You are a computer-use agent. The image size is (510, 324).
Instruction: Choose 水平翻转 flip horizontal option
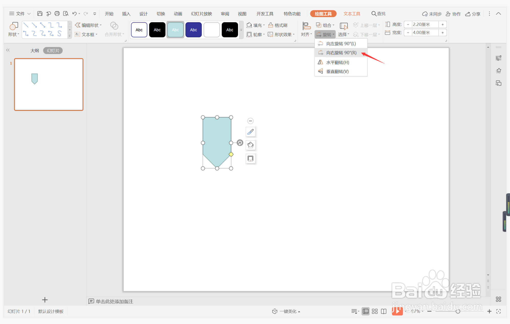pyautogui.click(x=337, y=62)
